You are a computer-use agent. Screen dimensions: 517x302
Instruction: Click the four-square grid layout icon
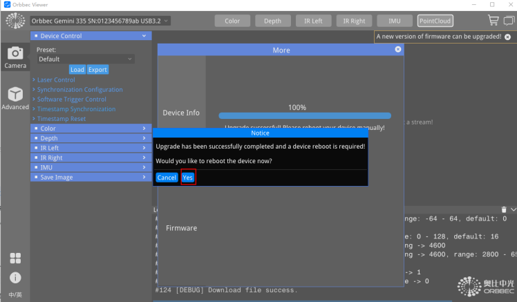[15, 258]
